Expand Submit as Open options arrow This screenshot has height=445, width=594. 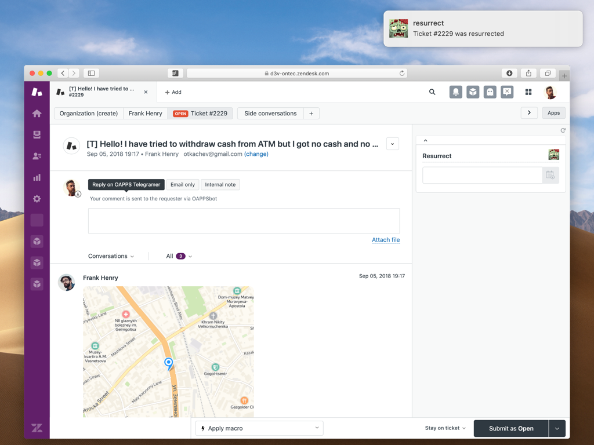coord(557,429)
